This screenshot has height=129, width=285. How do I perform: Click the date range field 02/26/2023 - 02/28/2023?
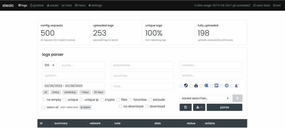[x=73, y=86]
